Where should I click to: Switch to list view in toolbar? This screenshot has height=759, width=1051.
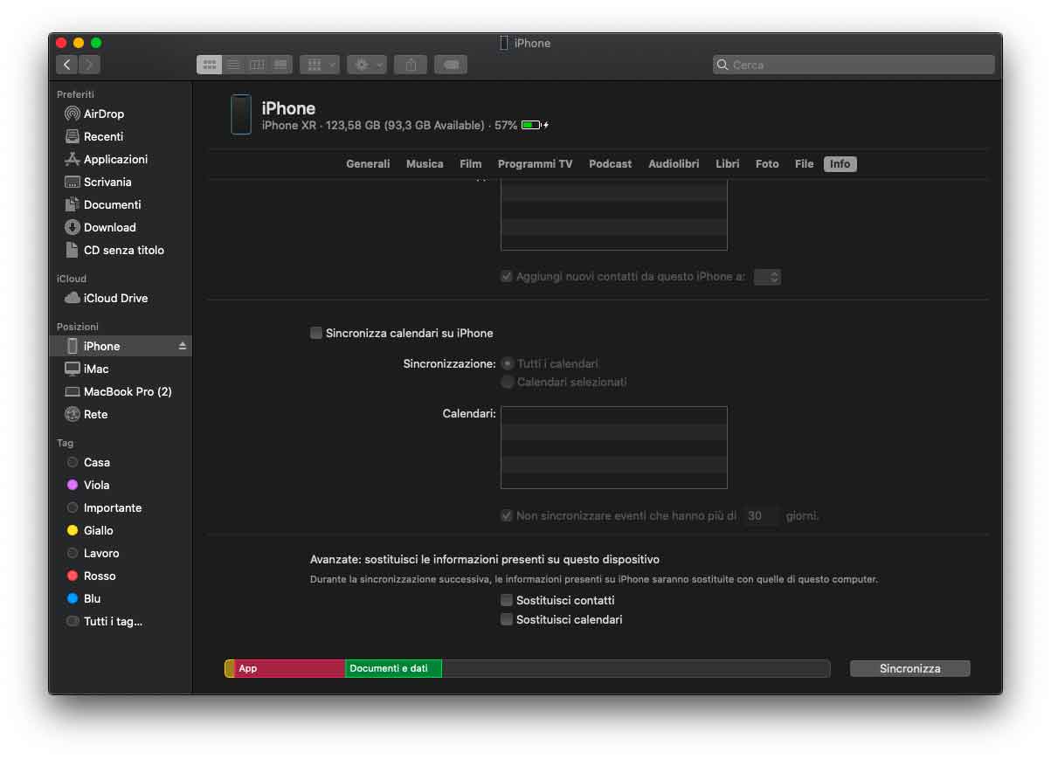coord(233,65)
